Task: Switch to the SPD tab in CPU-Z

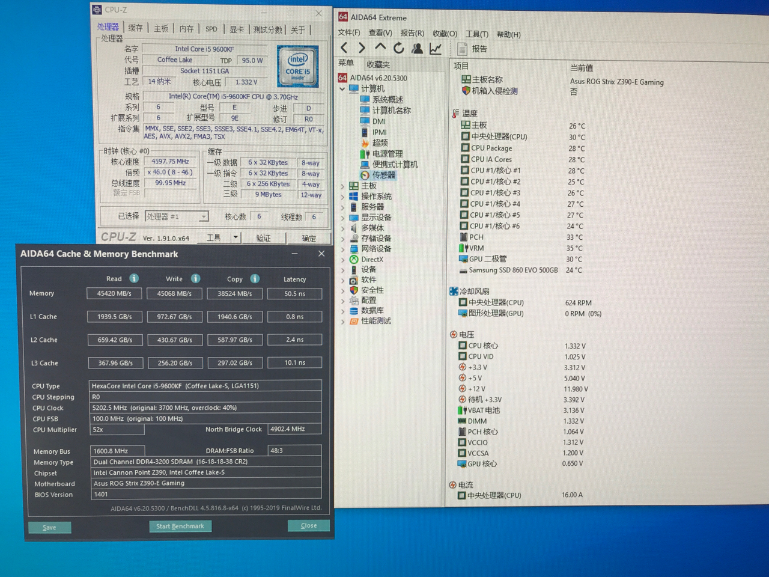Action: pos(211,28)
